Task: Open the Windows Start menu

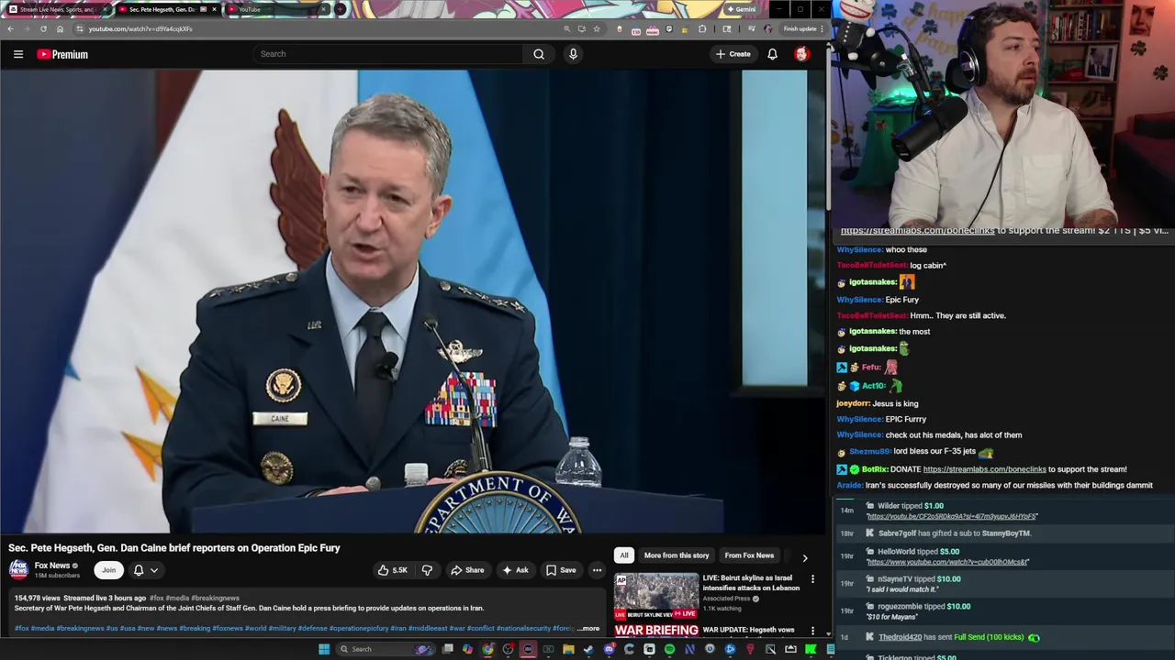Action: click(323, 649)
